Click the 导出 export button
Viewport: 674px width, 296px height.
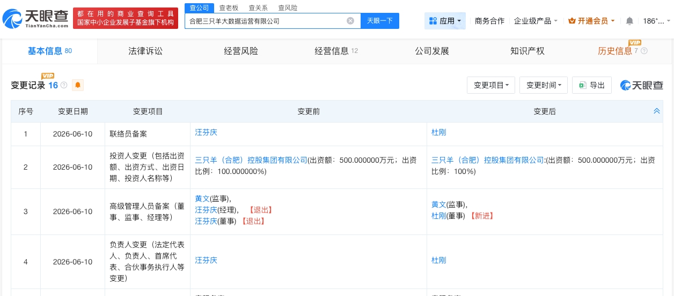(x=592, y=85)
